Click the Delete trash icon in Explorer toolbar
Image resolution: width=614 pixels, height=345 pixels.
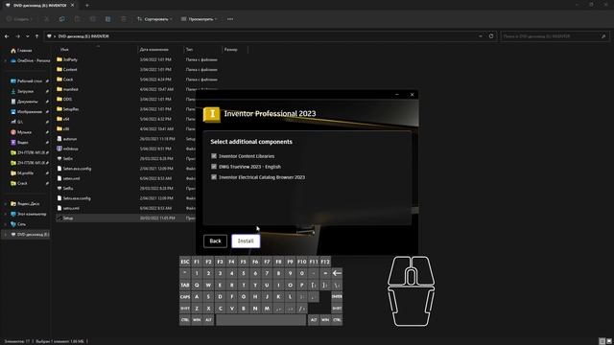124,19
